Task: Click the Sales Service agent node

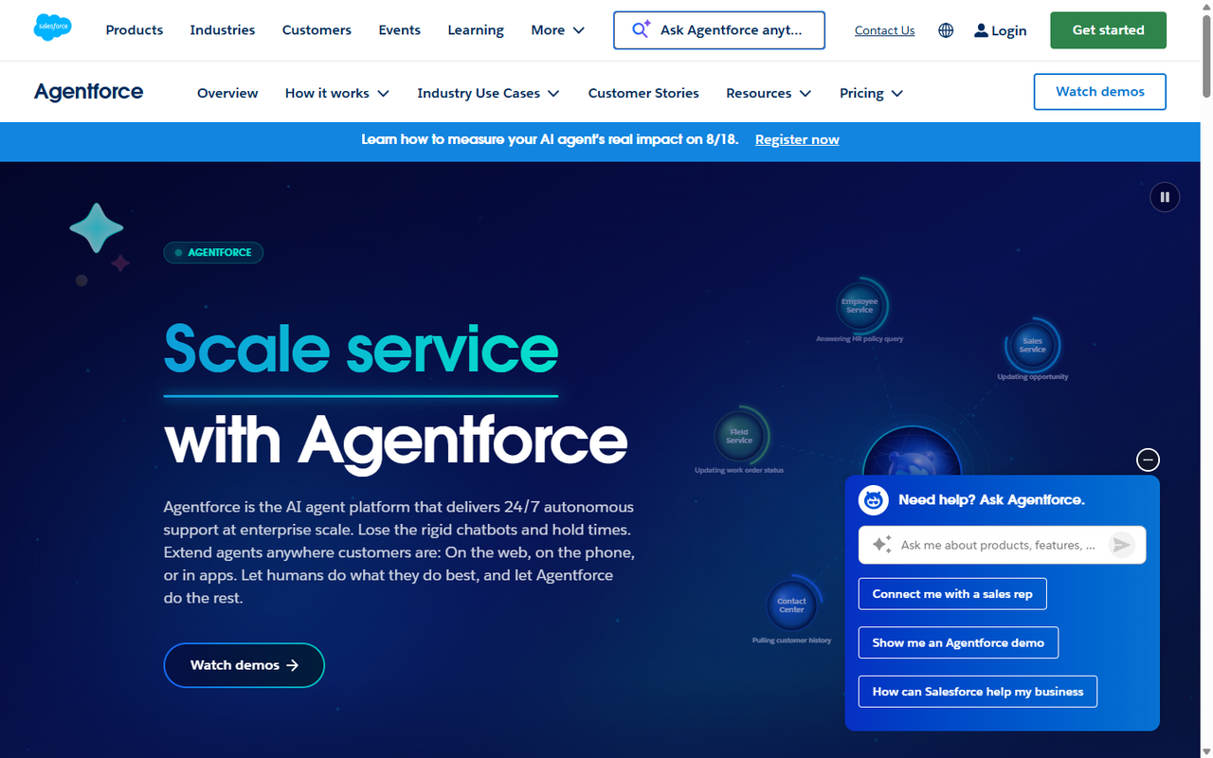Action: pos(1032,345)
